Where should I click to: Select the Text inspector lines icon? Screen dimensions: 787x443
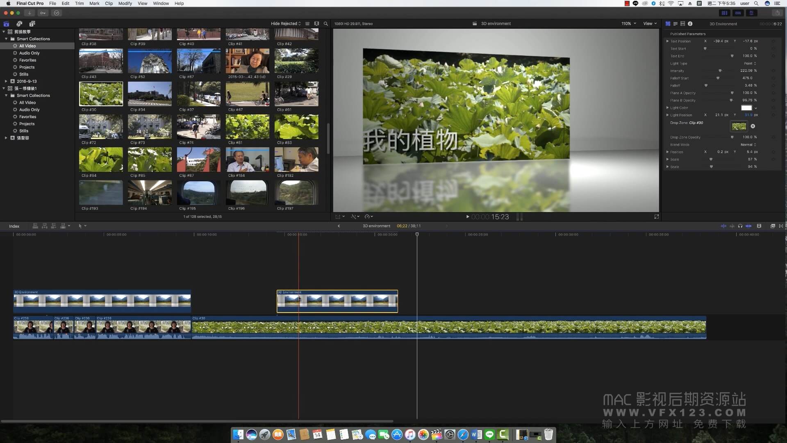(x=675, y=24)
